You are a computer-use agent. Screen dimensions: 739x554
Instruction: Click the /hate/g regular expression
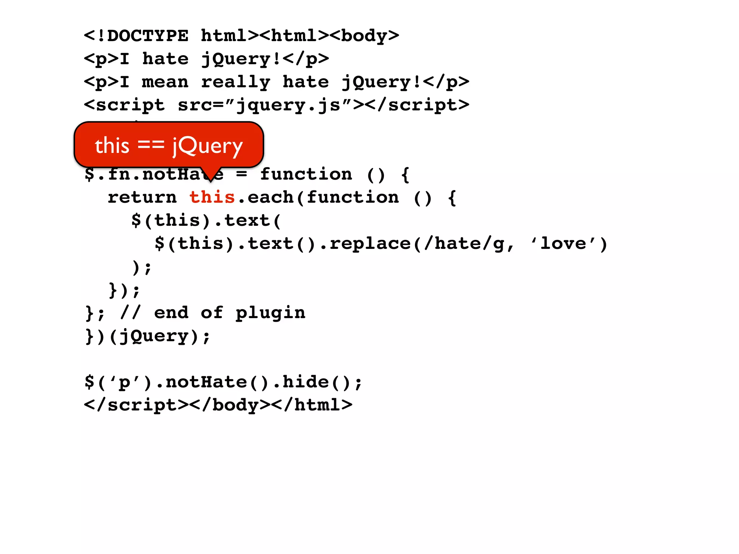point(465,243)
